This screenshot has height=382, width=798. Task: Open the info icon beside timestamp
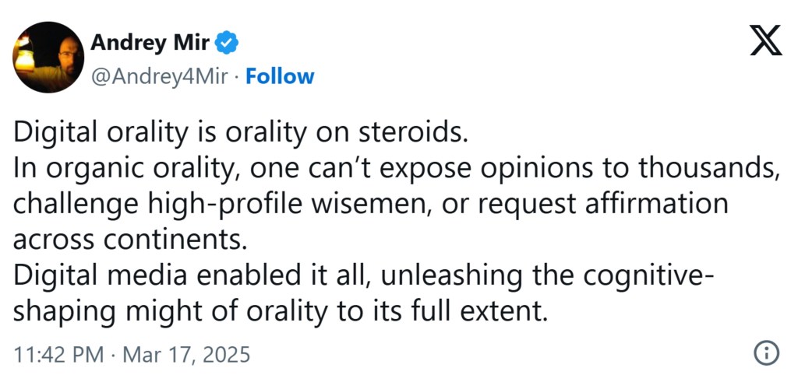tap(766, 352)
